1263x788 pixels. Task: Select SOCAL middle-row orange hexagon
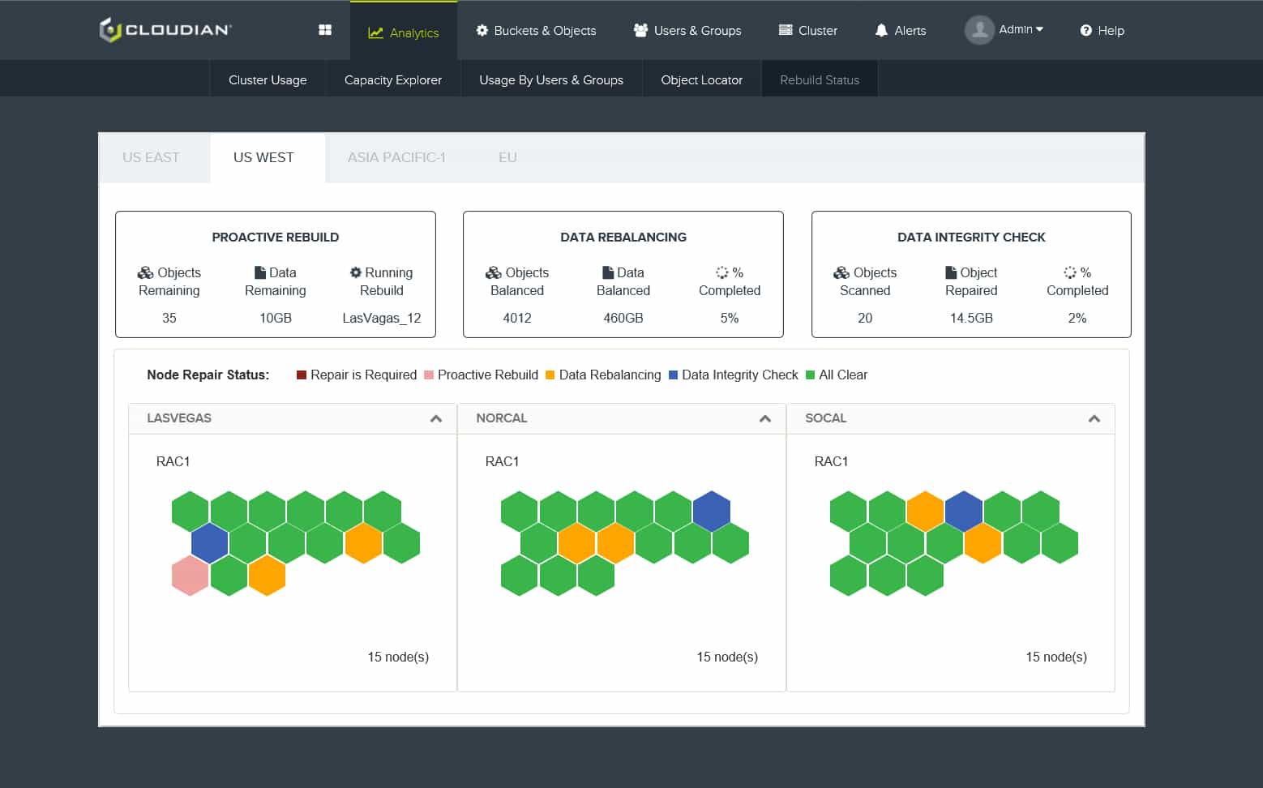click(x=983, y=543)
